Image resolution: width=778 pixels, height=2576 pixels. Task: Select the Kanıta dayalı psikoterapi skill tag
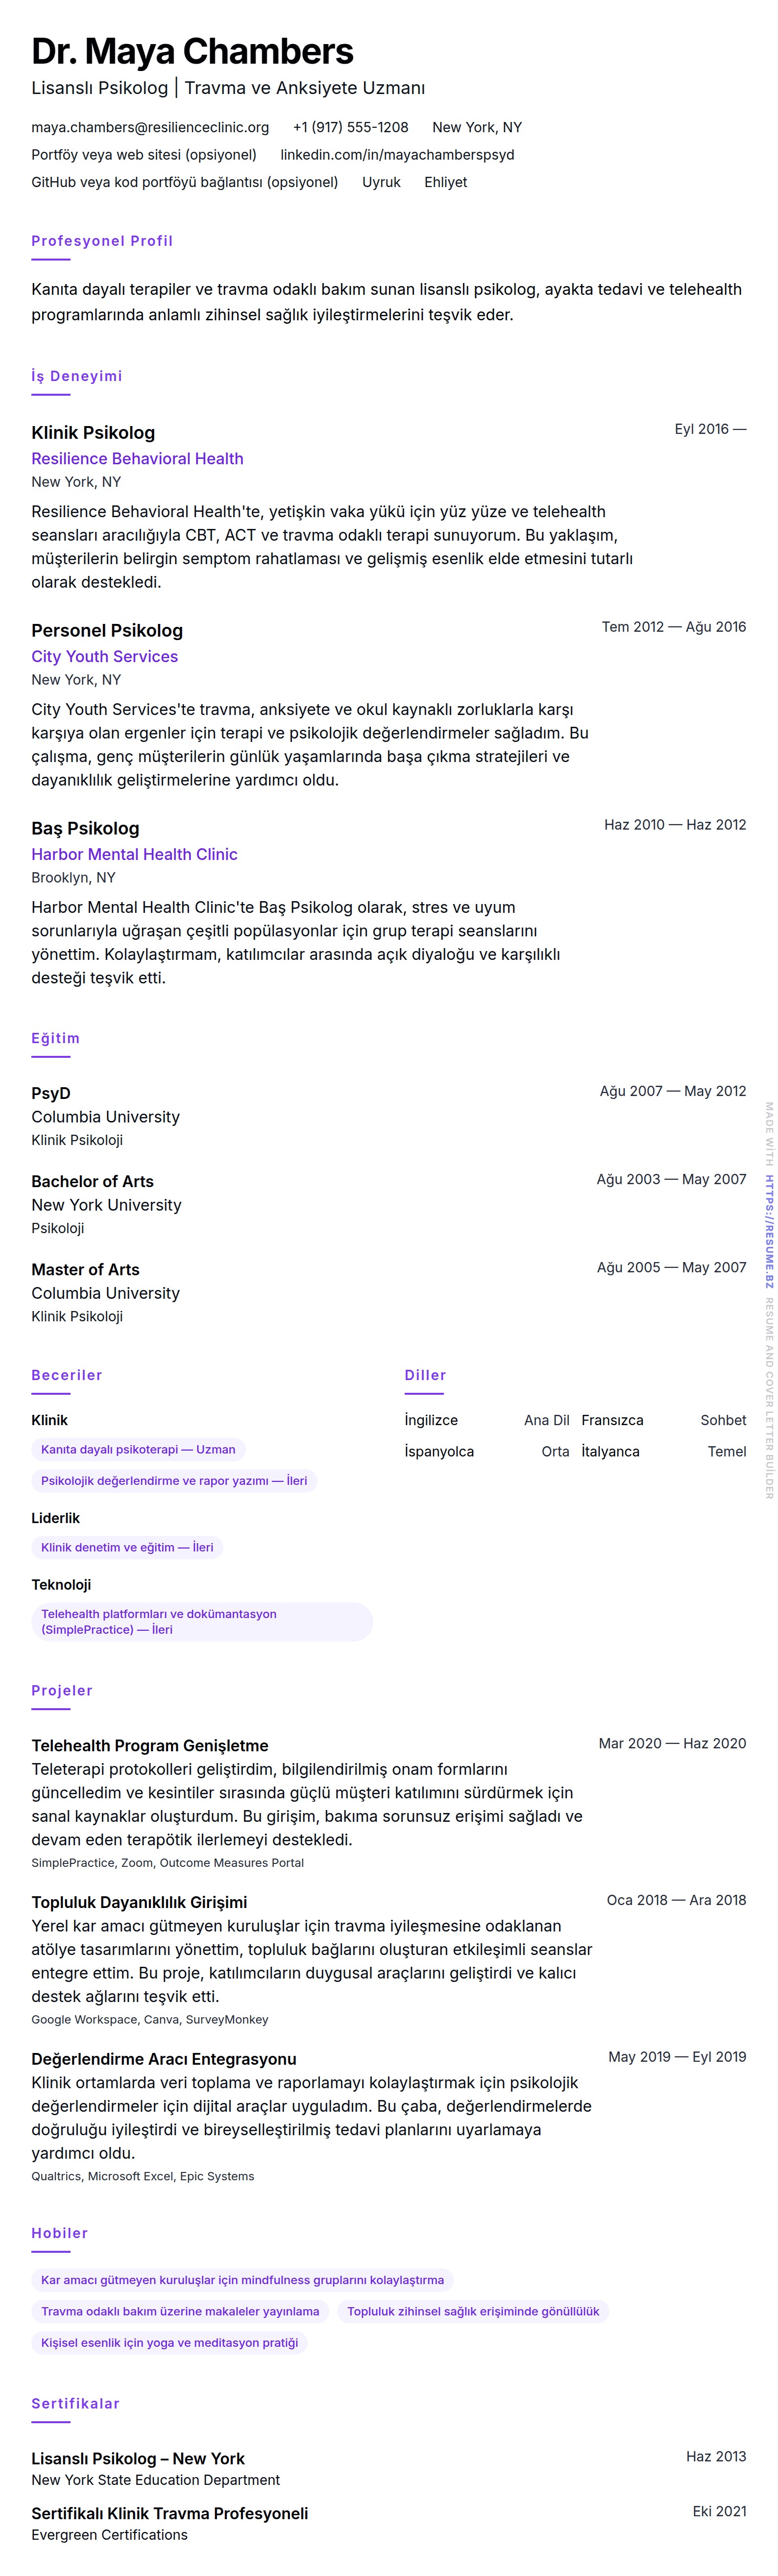click(138, 1449)
